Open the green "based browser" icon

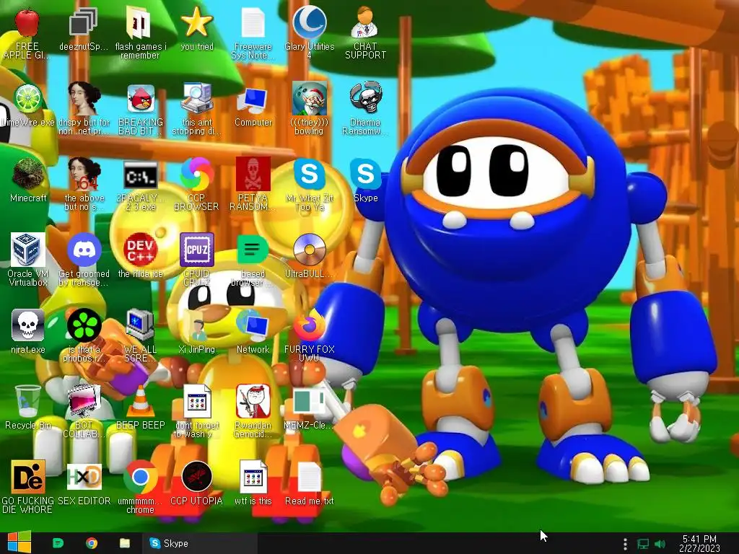click(x=253, y=250)
